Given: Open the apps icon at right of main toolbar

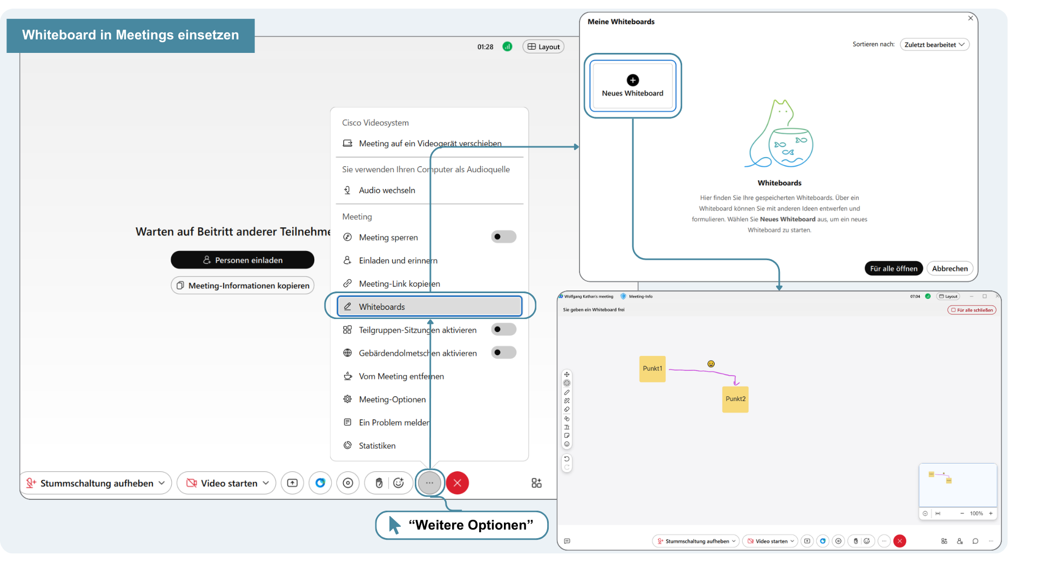Looking at the screenshot, I should (x=536, y=483).
